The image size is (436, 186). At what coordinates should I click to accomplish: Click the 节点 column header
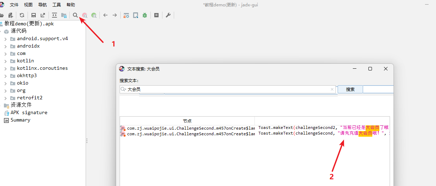187,121
